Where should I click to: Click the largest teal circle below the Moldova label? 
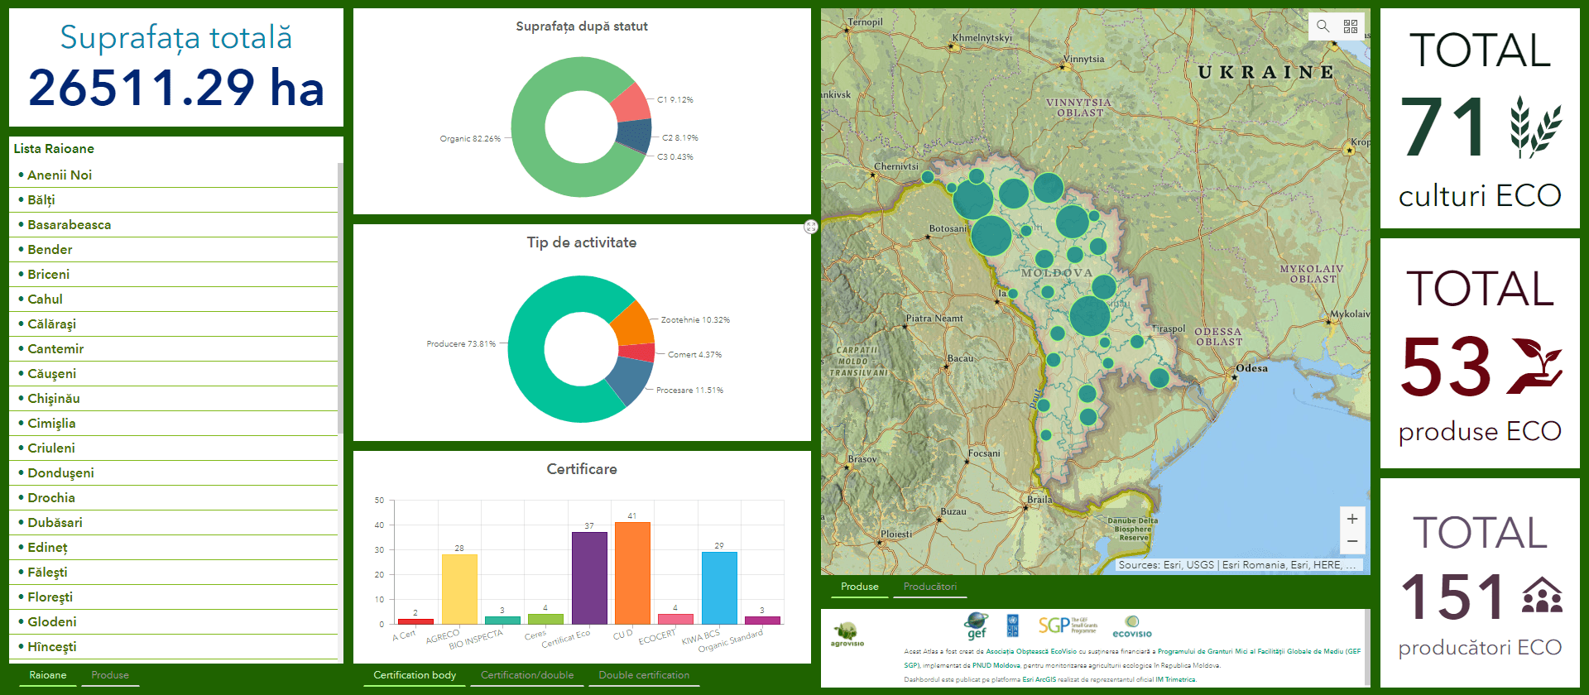coord(1089,316)
